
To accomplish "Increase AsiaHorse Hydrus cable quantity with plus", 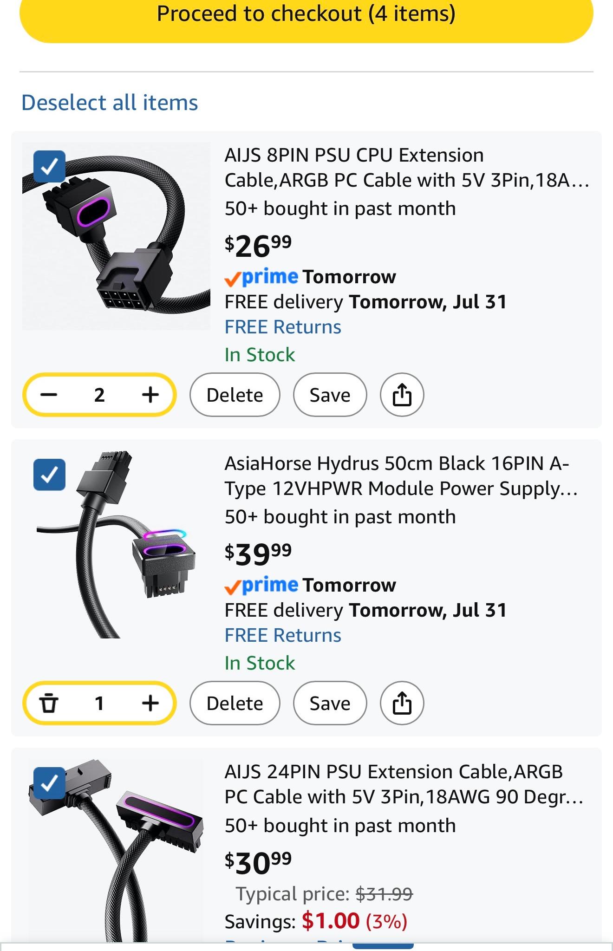I will pos(150,703).
